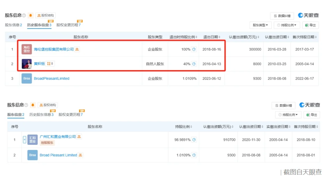
Task: Open lower panel 持股比例 filter dropdown
Action: coord(288,115)
